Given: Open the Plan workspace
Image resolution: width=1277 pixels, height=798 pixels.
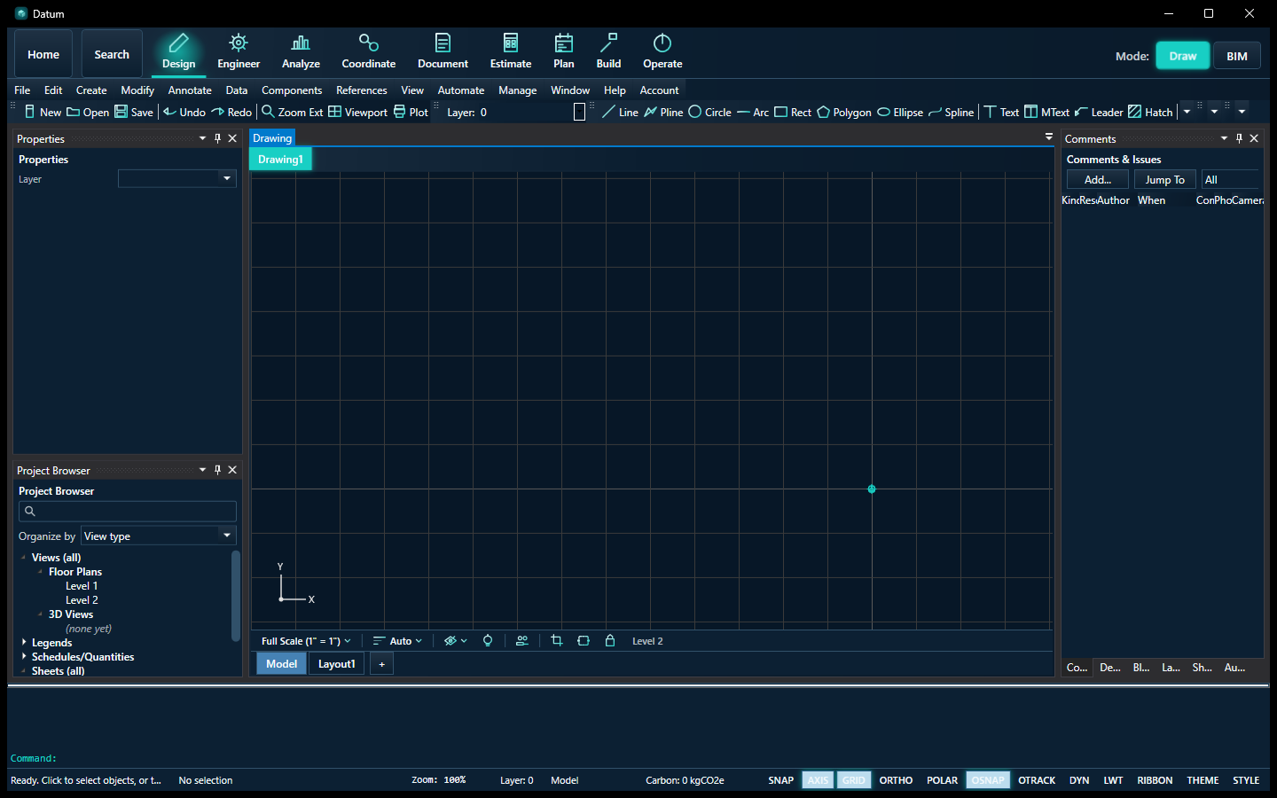Looking at the screenshot, I should click(x=563, y=52).
